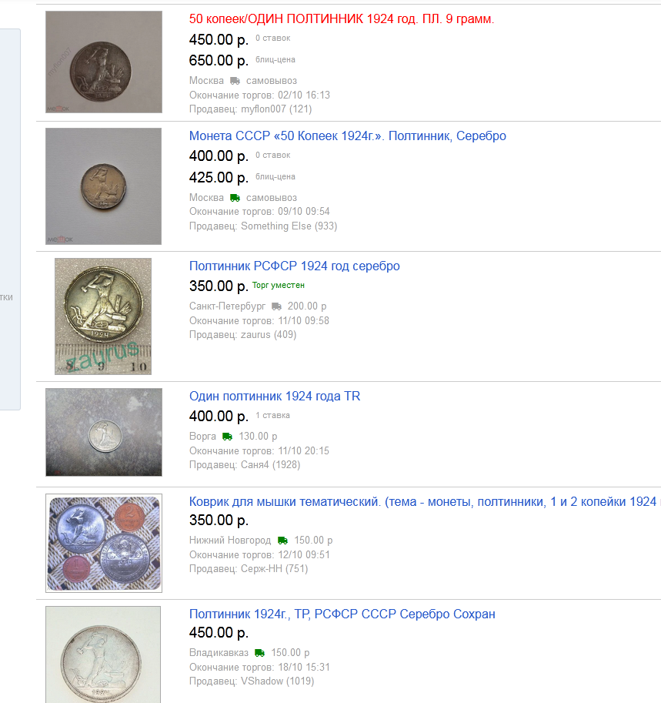Click the seller name 'Something Else (933)'
Viewport: 661px width, 703px height.
289,226
